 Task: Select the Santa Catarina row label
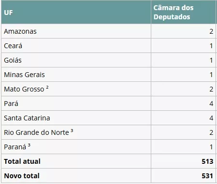tap(27, 118)
